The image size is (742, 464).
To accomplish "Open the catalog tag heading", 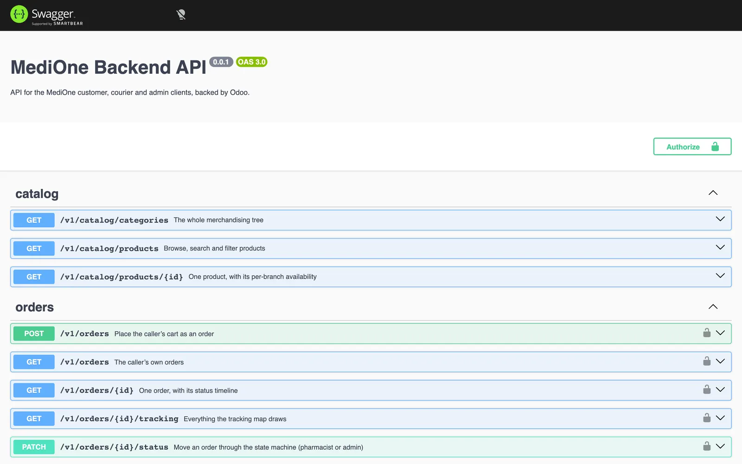I will 37,194.
